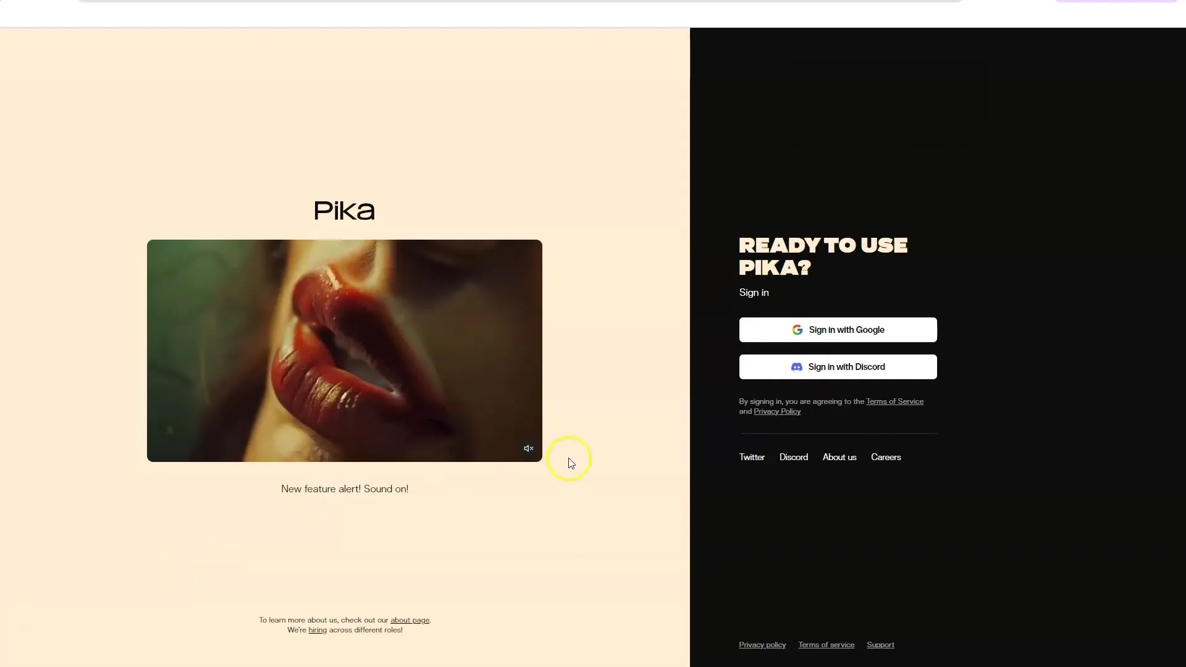
Task: Open the About us page
Action: coord(839,457)
